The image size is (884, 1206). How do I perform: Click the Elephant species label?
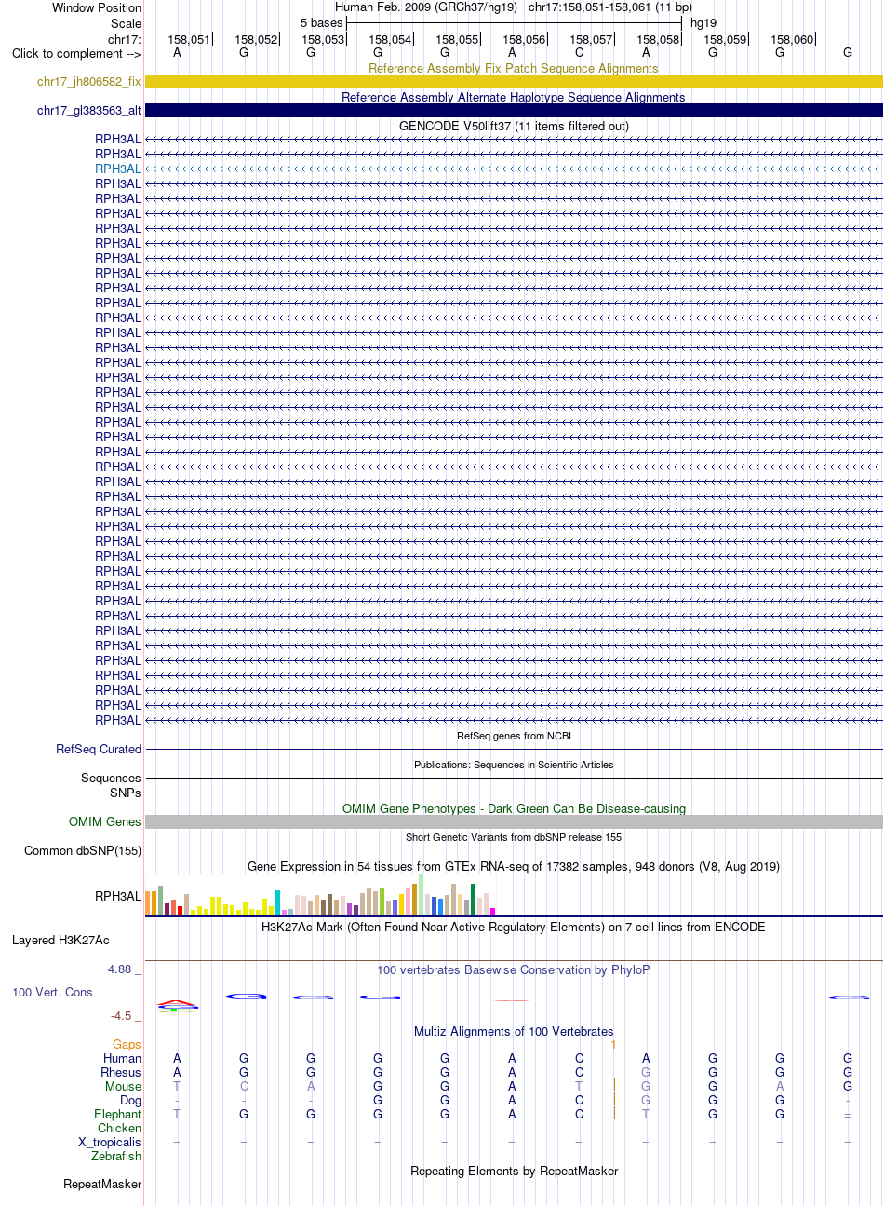tap(118, 1114)
